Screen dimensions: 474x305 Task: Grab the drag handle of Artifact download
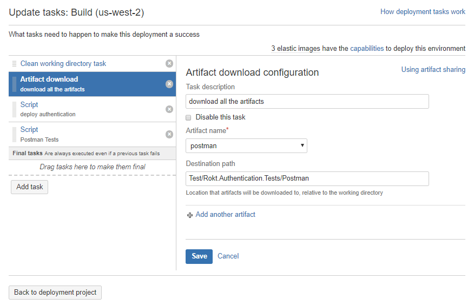point(14,84)
